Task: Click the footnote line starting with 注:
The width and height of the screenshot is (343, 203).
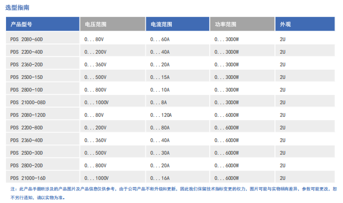Action: coord(173,189)
